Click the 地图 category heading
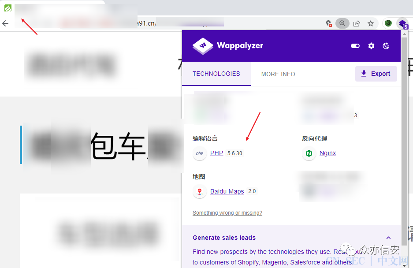Viewport: 413px width, 268px height. 199,177
